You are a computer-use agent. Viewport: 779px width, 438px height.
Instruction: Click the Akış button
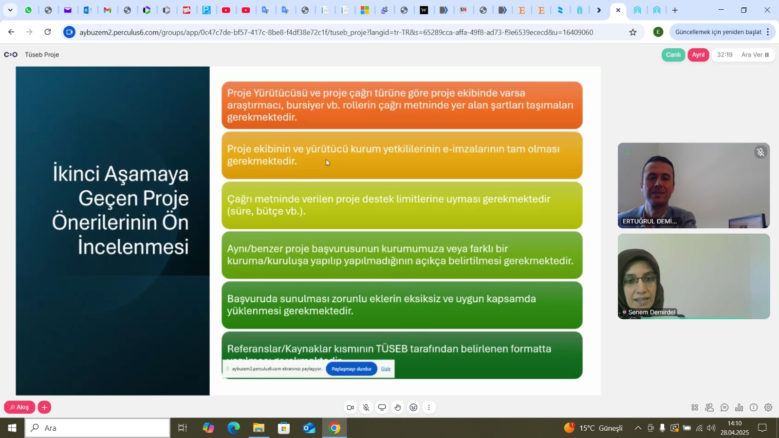(x=19, y=407)
